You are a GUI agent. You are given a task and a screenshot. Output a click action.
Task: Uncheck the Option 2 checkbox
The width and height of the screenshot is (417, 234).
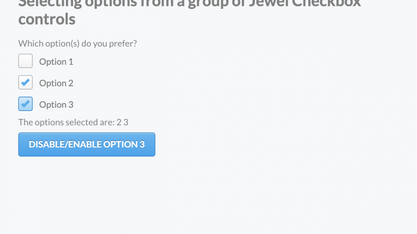(x=25, y=83)
